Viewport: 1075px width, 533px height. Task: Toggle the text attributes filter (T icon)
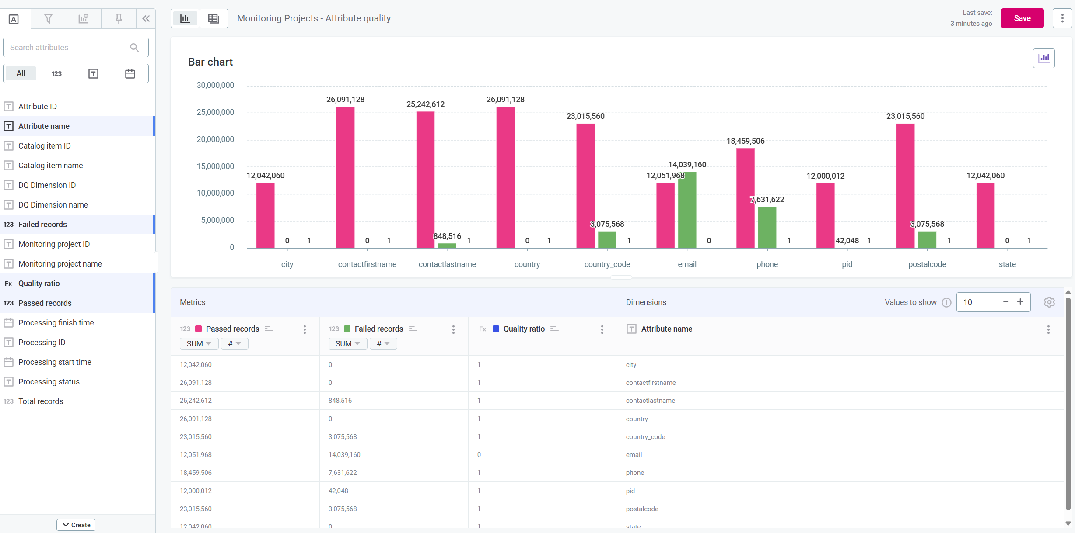pos(93,73)
